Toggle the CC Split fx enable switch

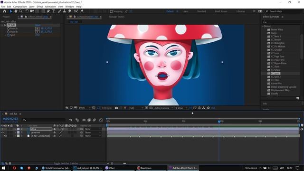click(5, 25)
